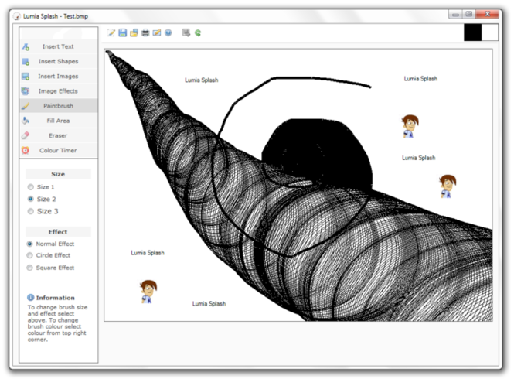The image size is (514, 379).
Task: Switch to Square Effect brush
Action: tap(31, 268)
